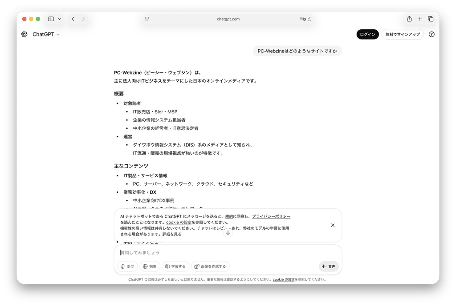Select the 検索 search option
Viewport: 456px width, 306px height.
coord(150,266)
